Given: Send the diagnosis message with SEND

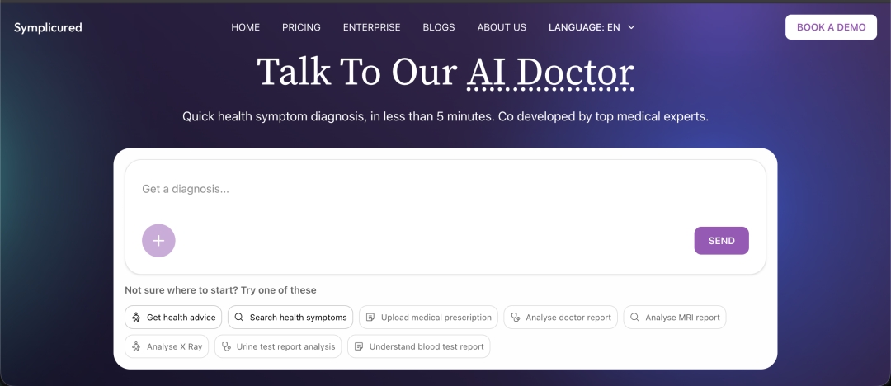Looking at the screenshot, I should pyautogui.click(x=721, y=241).
